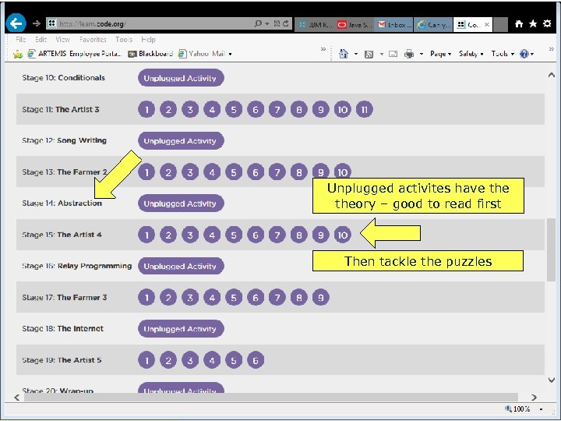Open zoom level dropdown arrow in status bar

tap(541, 409)
